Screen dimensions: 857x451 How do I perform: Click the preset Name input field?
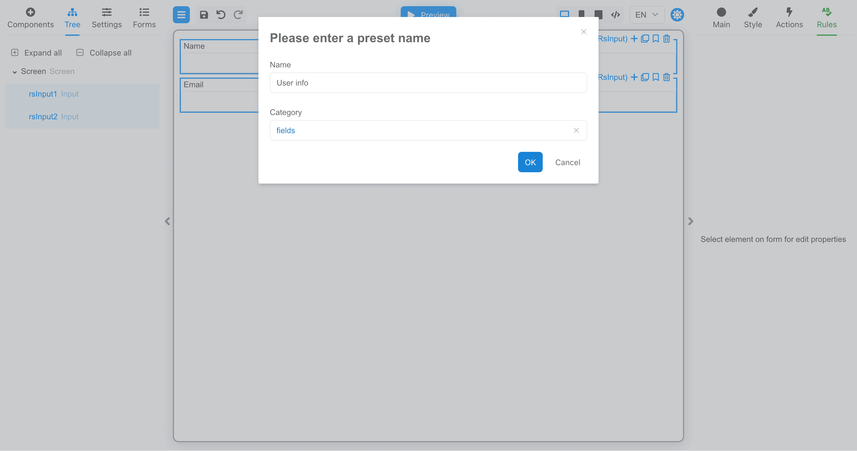point(428,83)
